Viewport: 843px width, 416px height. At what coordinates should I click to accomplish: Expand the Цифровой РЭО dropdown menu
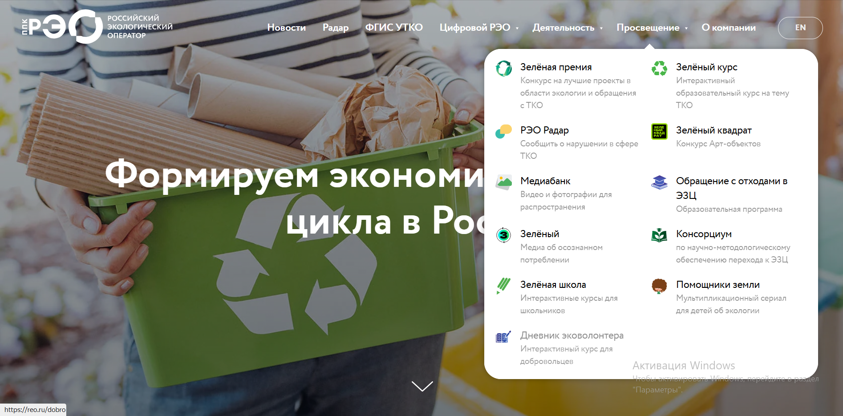479,28
